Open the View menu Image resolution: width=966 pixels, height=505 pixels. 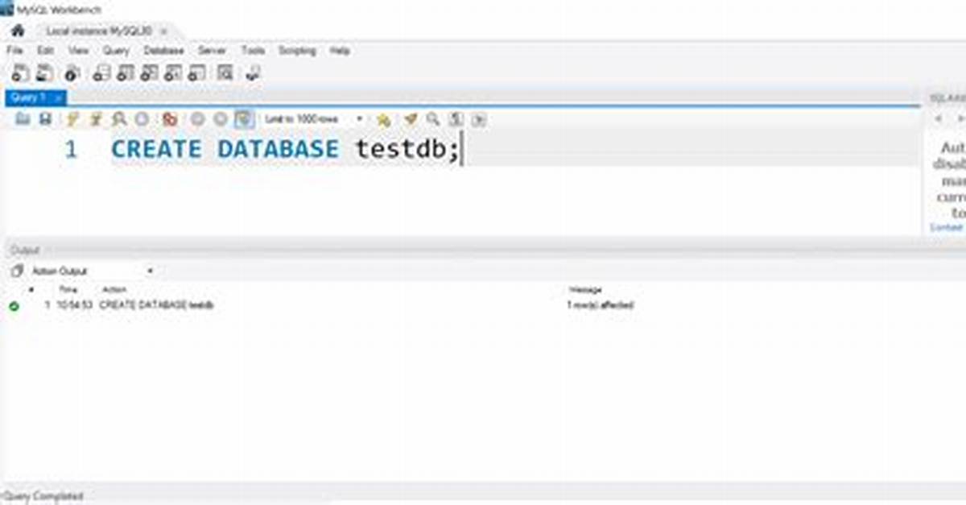tap(78, 51)
